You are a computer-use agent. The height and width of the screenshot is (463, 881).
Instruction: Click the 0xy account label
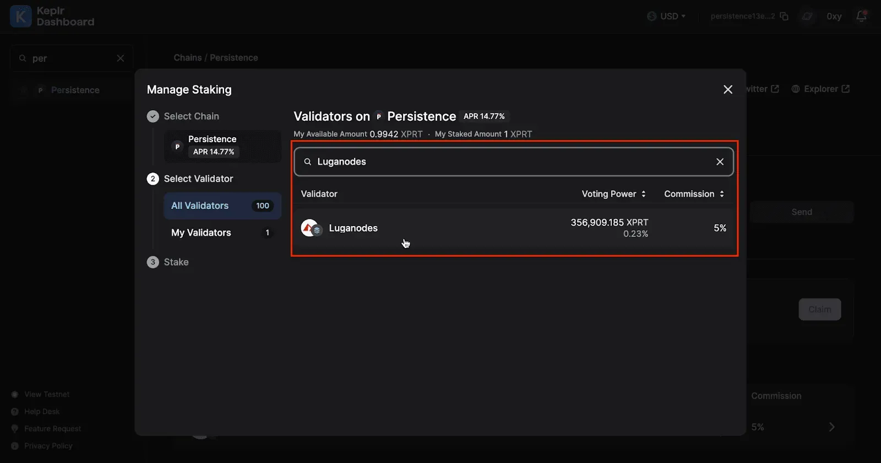pyautogui.click(x=834, y=17)
